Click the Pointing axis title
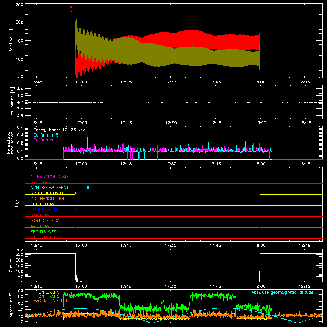 coord(11,40)
